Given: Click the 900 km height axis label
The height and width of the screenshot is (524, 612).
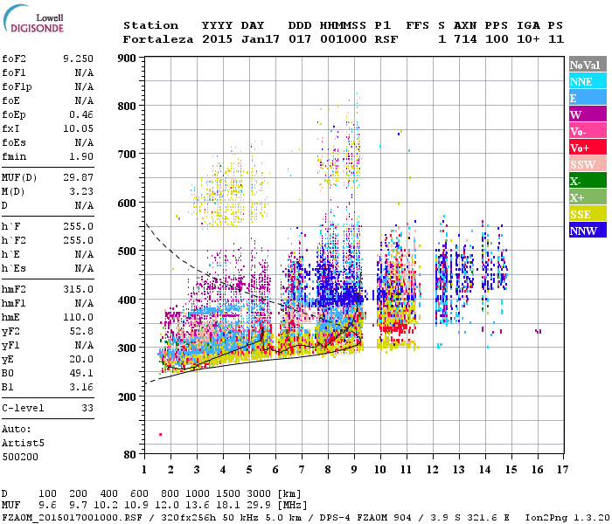Looking at the screenshot, I should point(127,59).
